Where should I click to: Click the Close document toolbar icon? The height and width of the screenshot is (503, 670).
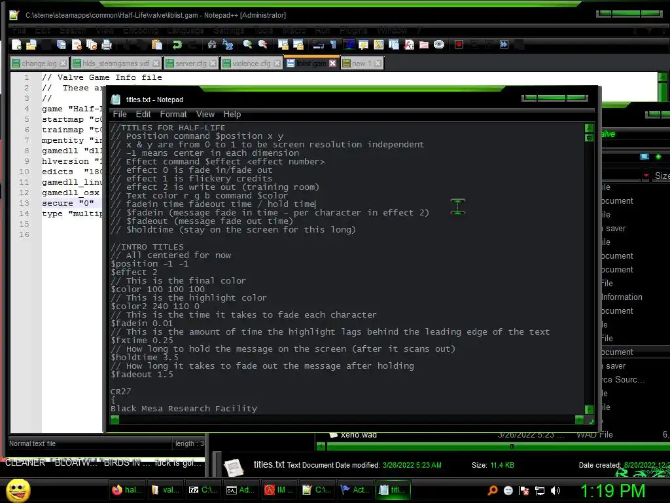[x=77, y=45]
